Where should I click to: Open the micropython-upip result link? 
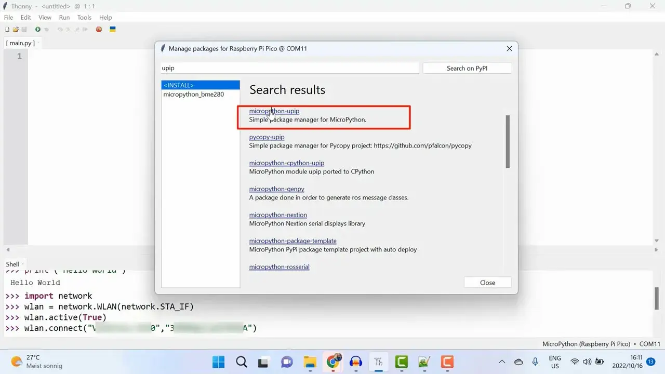click(x=274, y=111)
